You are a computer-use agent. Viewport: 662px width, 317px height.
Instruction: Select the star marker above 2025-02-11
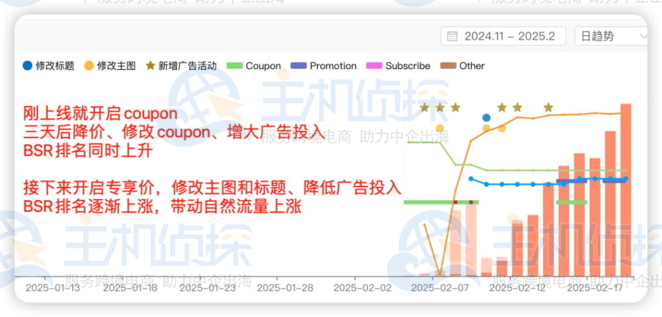[x=502, y=107]
